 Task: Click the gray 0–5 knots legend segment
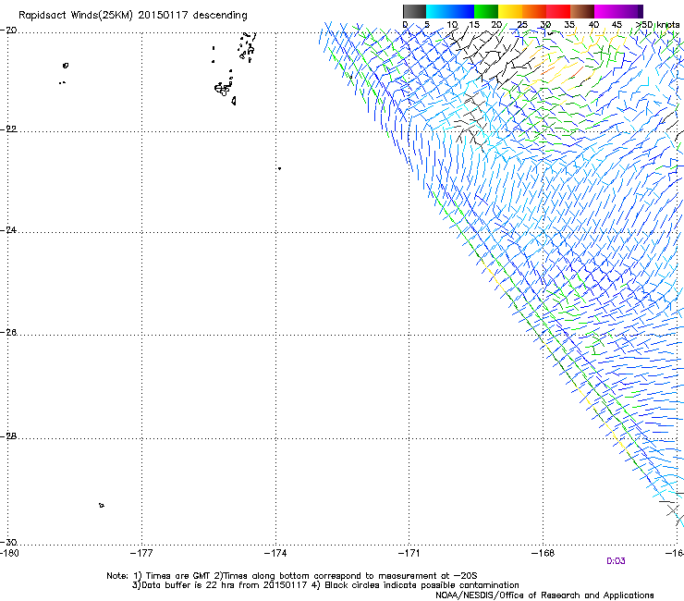(x=414, y=11)
